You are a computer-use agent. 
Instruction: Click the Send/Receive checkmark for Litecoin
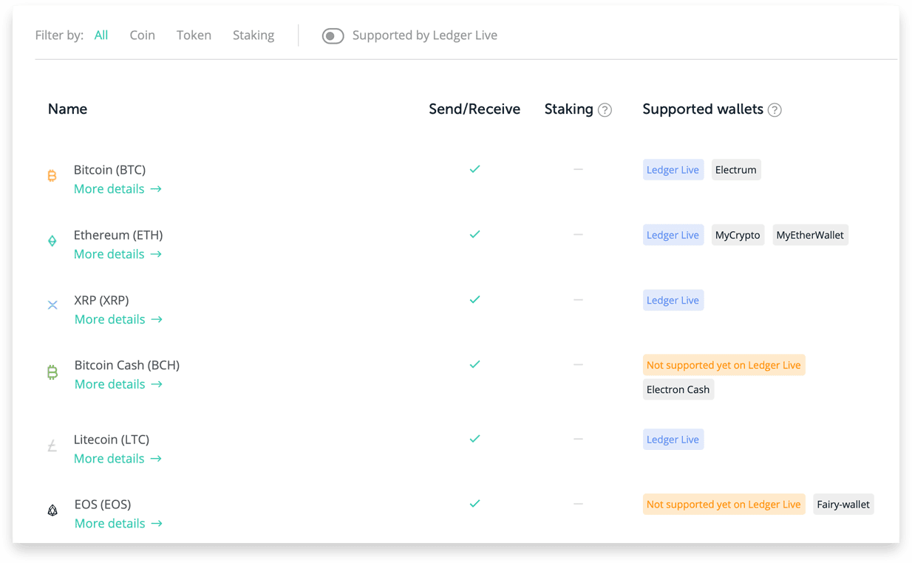point(474,439)
